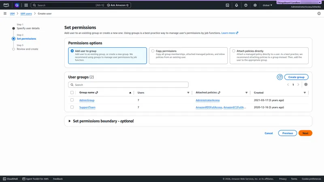The height and width of the screenshot is (182, 324).
Task: Open Agent Toolkit for AWS in footer
Action: point(35,179)
